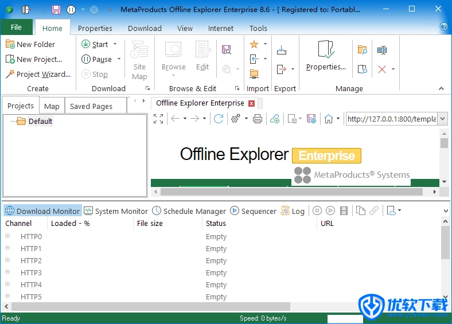Click the copy icon in monitor toolbar
The width and height of the screenshot is (452, 324).
[360, 210]
